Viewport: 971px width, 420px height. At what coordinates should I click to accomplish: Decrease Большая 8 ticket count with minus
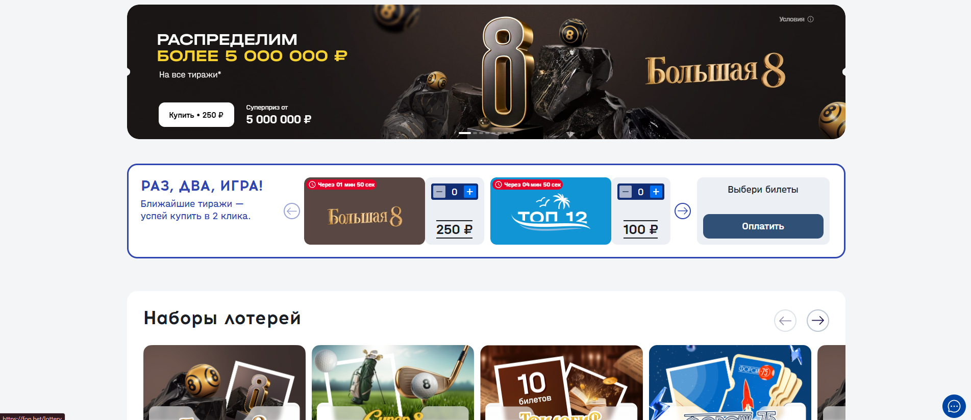[x=439, y=192]
